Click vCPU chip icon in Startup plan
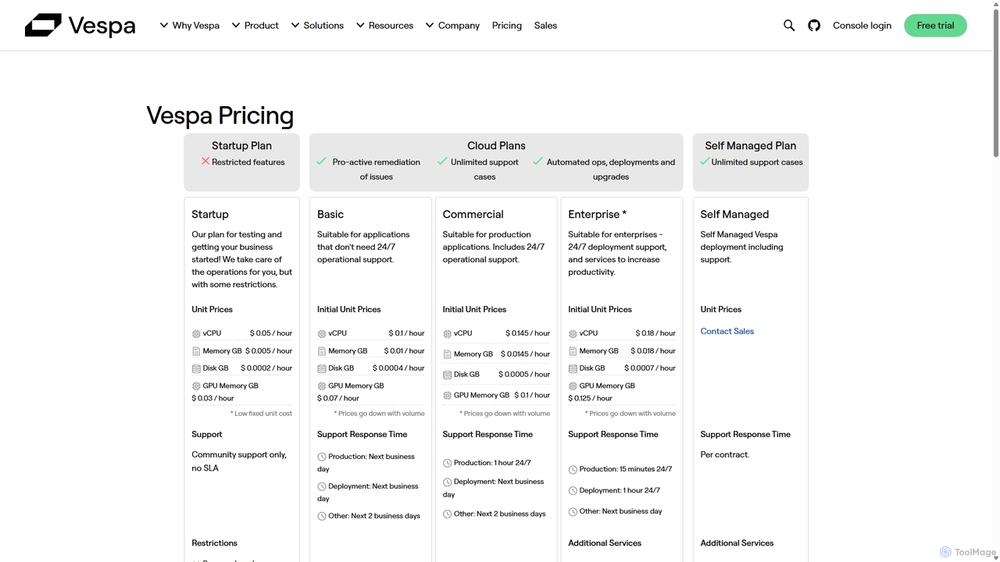 click(x=196, y=333)
